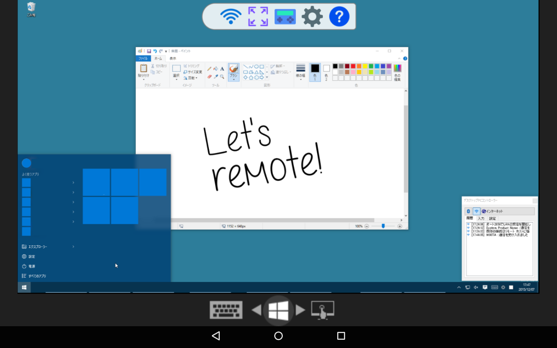Tap the Wi-Fi connection icon in the top toolbar
Screen dimensions: 557x348
[x=231, y=17]
